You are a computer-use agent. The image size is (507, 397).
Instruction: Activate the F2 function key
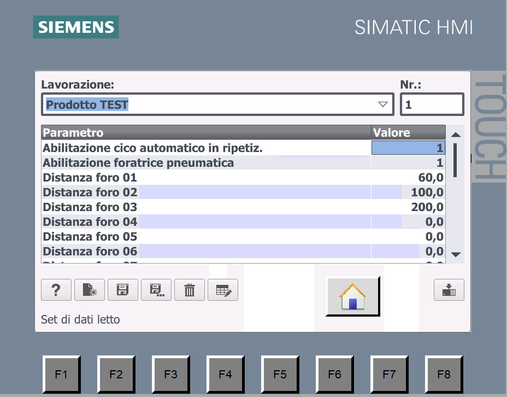click(116, 375)
